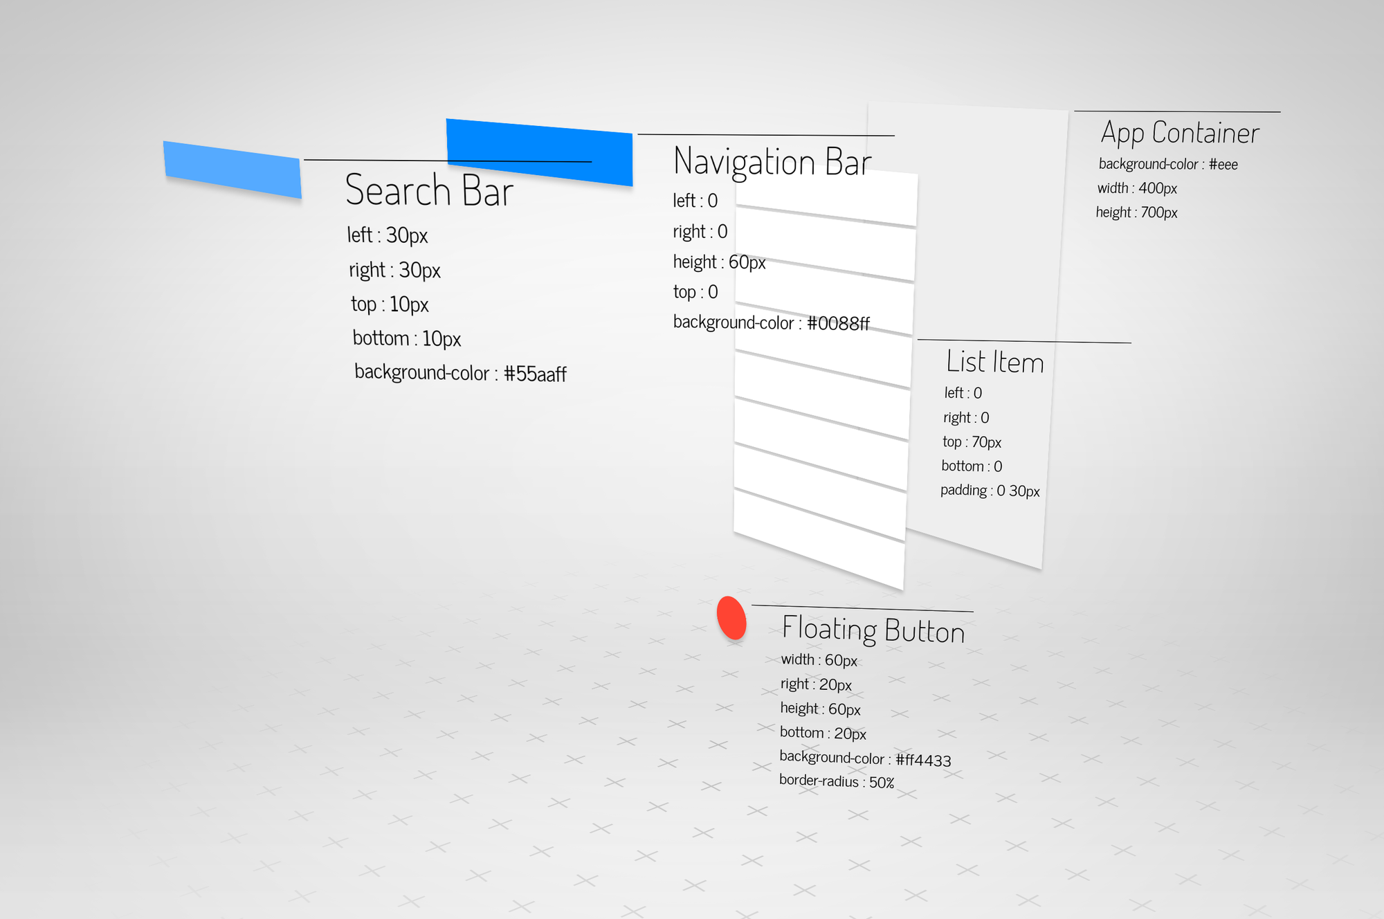1384x919 pixels.
Task: Click the #55aaff color value text
Action: click(x=535, y=374)
